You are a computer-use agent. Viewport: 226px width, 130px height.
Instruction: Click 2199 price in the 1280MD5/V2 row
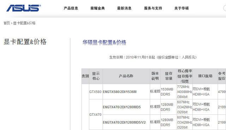tap(222, 122)
